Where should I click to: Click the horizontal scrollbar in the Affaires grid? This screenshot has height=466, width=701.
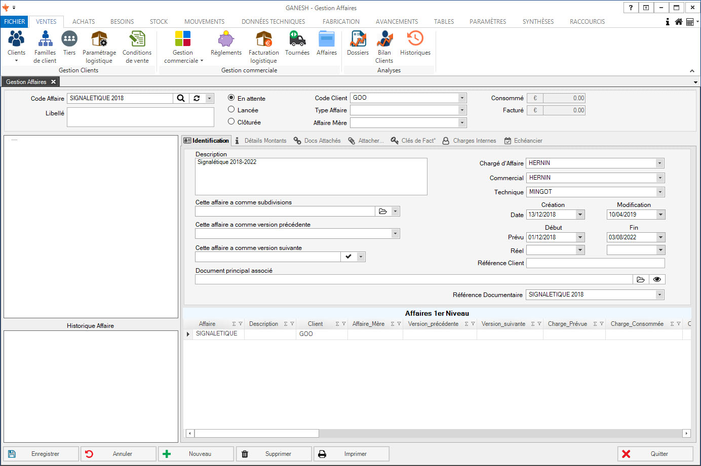(x=257, y=433)
